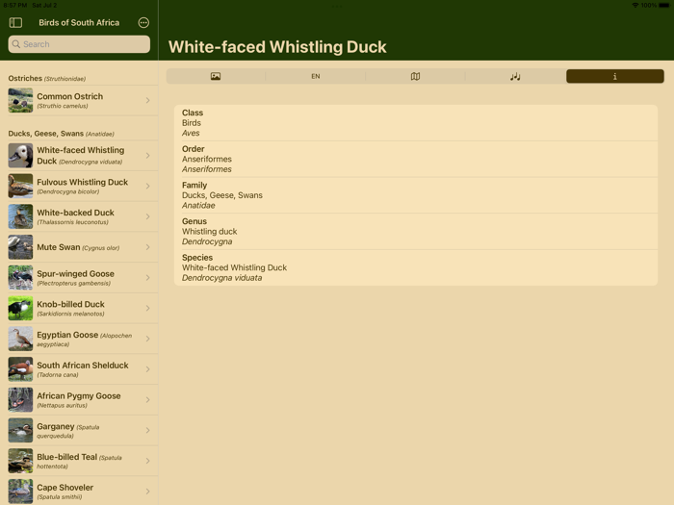Open Knob-billed Duck entry

pyautogui.click(x=79, y=308)
